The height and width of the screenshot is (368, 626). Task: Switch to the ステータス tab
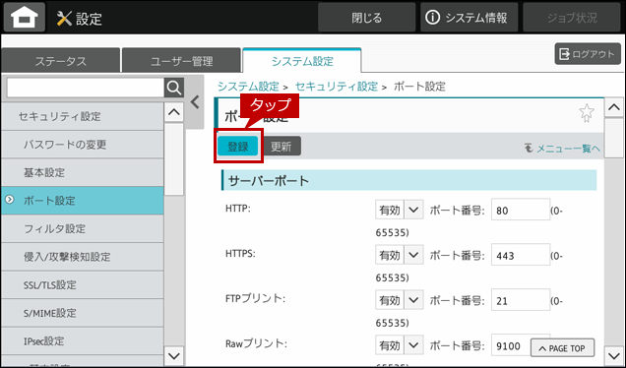click(x=60, y=61)
